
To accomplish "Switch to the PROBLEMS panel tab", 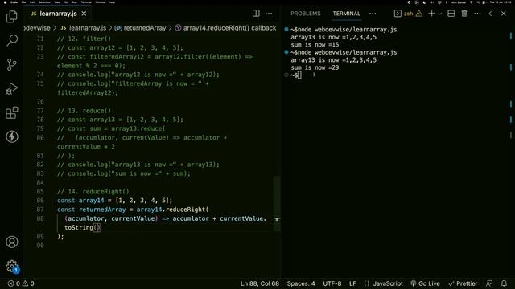I will (306, 14).
